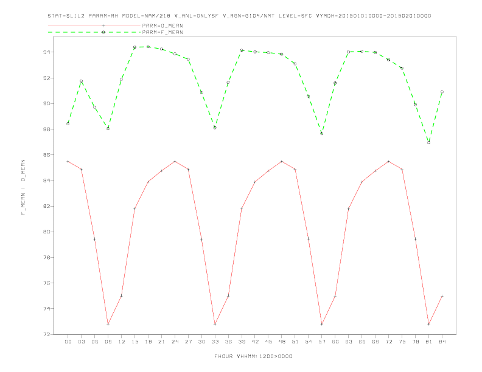Click x-axis tick label 36
This screenshot has width=482, height=372.
tap(228, 342)
